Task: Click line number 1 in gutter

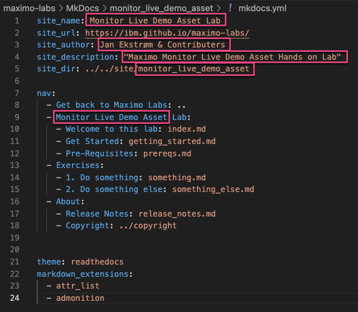Action: [17, 21]
